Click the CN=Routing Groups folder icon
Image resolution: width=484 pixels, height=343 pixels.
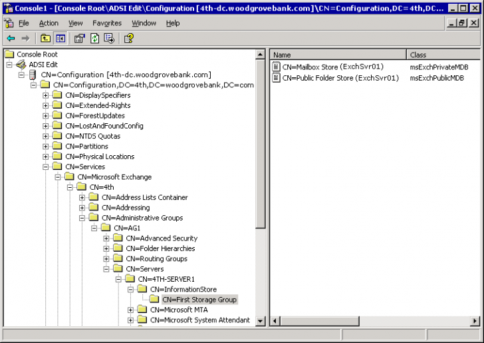pyautogui.click(x=118, y=258)
